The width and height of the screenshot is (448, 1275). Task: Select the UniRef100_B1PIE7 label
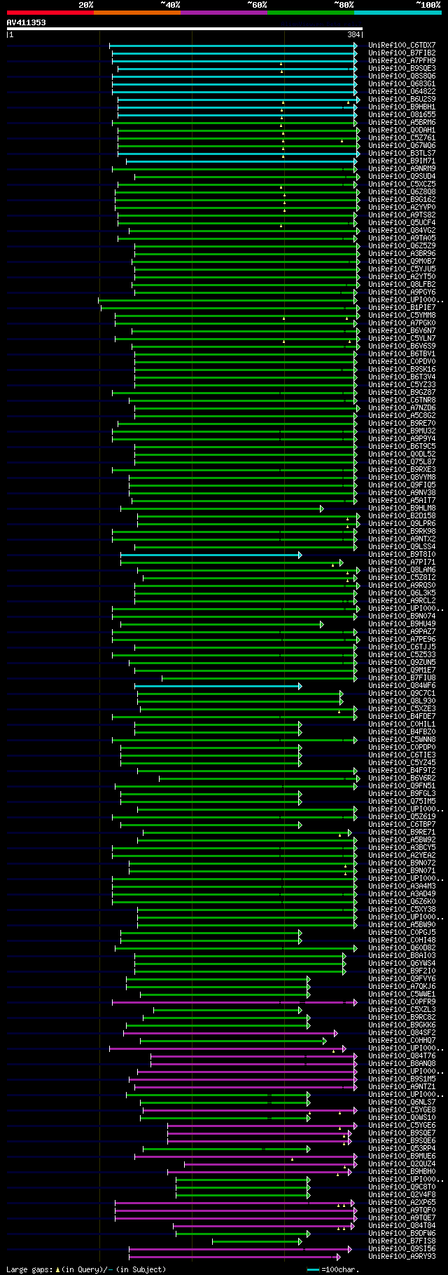tap(402, 308)
